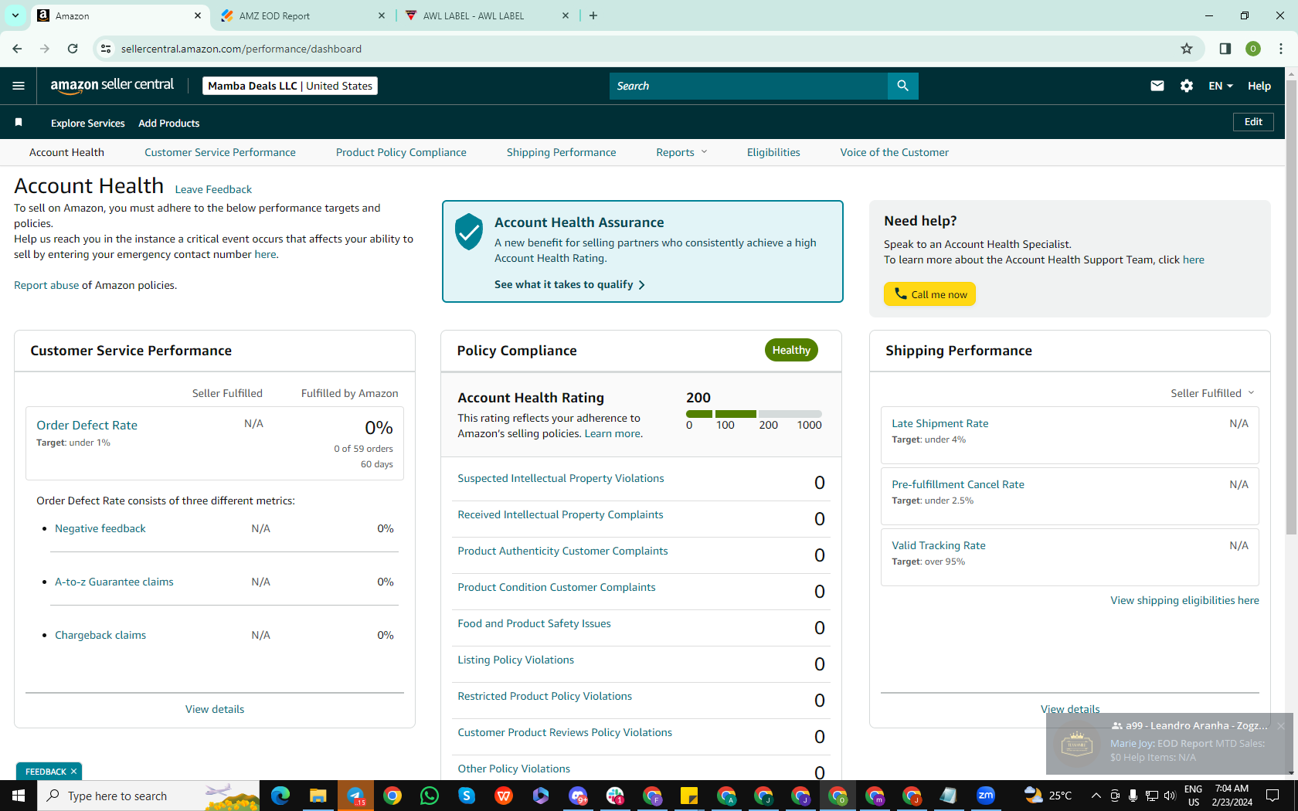Expand the Reports menu

click(681, 152)
